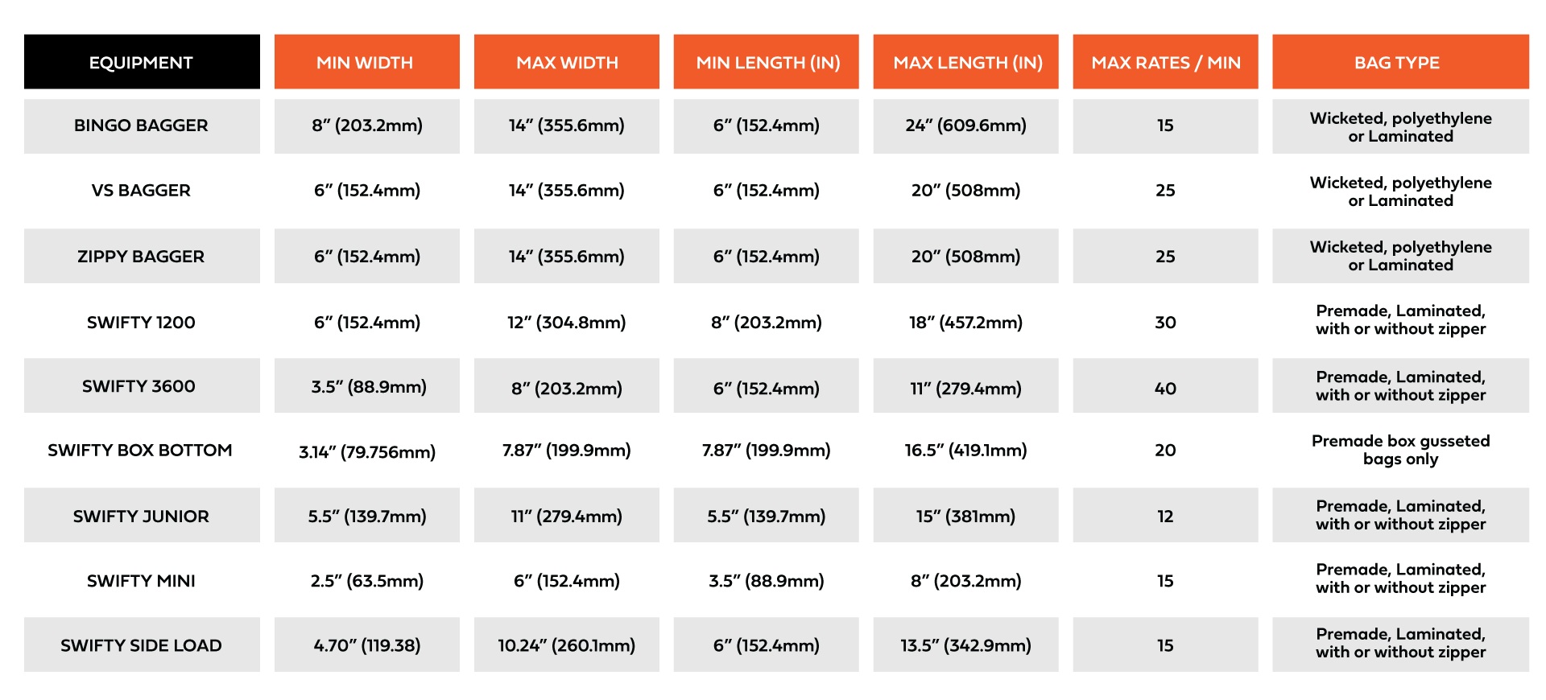Select the 3.14" (79.756mm) min width cell
This screenshot has width=1546, height=700.
coord(367,452)
